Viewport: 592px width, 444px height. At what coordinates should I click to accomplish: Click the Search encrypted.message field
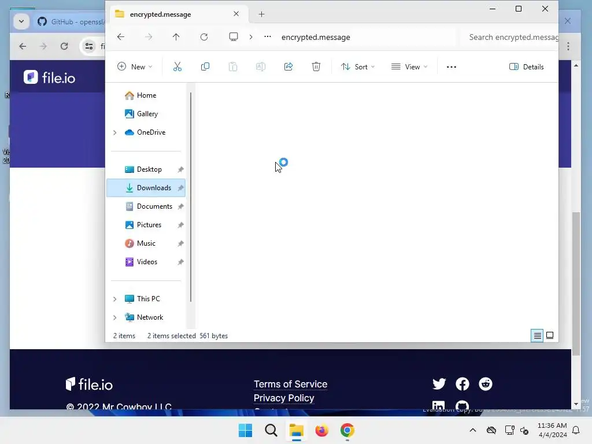(x=510, y=37)
